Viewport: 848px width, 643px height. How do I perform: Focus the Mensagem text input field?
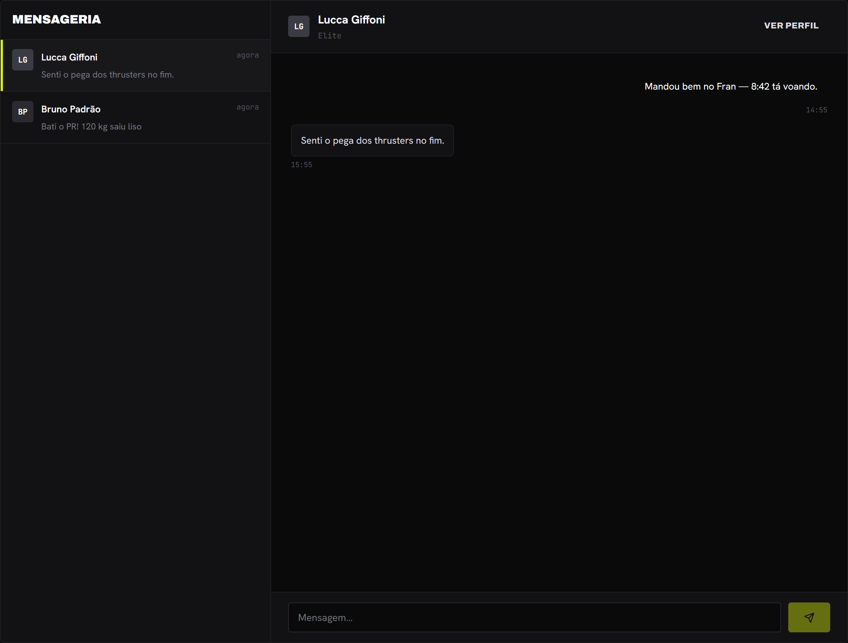tap(534, 617)
